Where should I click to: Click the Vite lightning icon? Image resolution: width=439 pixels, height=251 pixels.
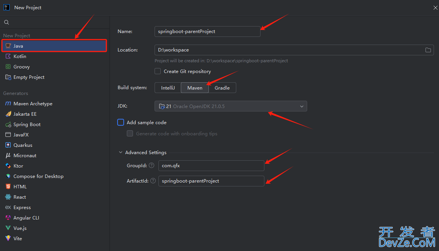(8, 238)
